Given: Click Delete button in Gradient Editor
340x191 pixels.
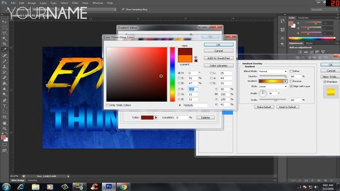Looking at the screenshot, I should coord(206,118).
